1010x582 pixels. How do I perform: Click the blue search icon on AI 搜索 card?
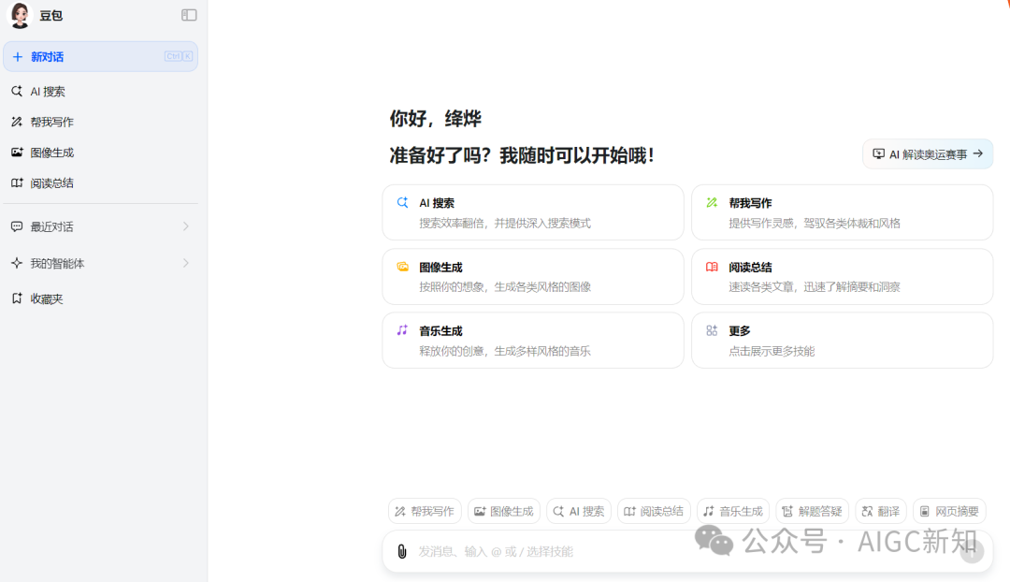[x=402, y=202]
